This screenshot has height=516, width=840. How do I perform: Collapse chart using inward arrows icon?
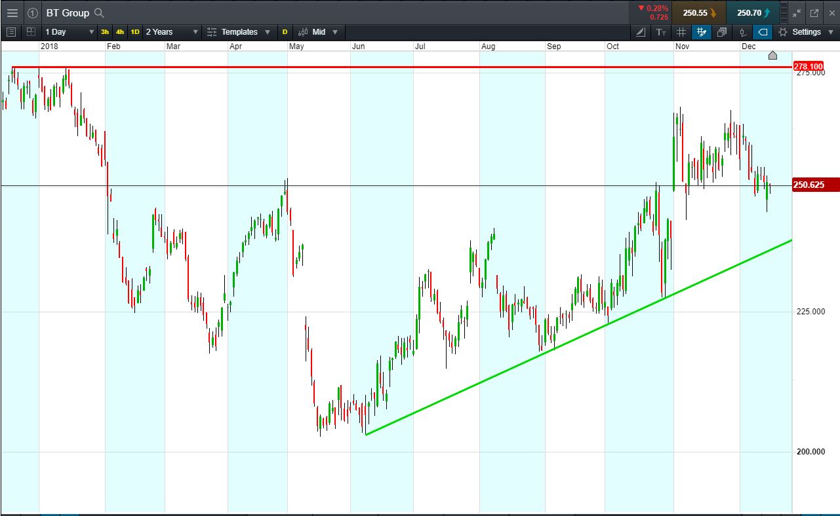tap(797, 13)
